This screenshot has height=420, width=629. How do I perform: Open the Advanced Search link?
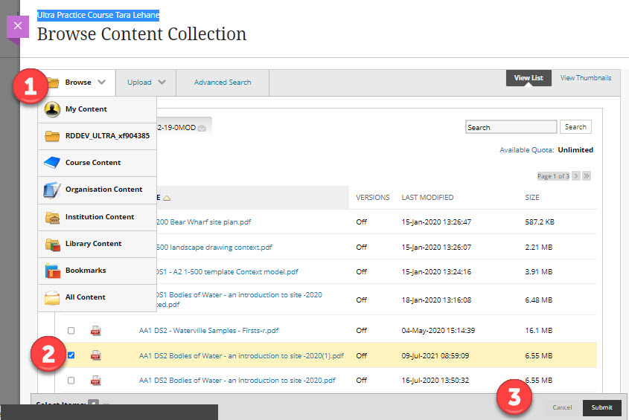pos(223,83)
